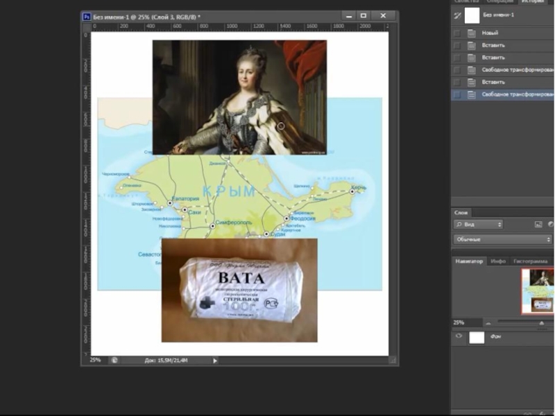This screenshot has width=555, height=416.
Task: Open the Гистограмма tab
Action: [531, 261]
